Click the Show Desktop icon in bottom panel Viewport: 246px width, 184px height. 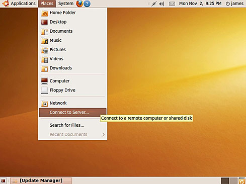[3, 181]
